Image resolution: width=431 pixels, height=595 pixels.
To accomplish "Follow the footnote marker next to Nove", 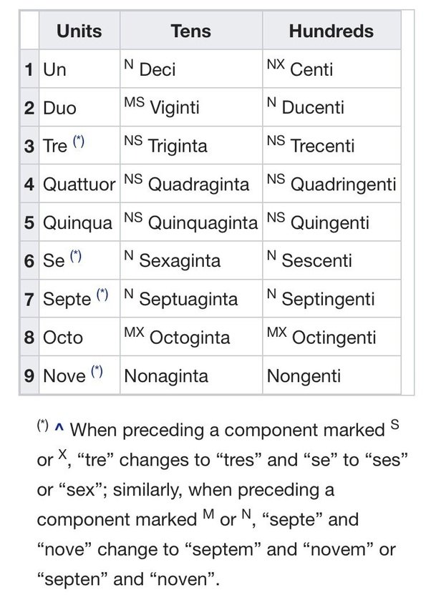I will [x=97, y=371].
